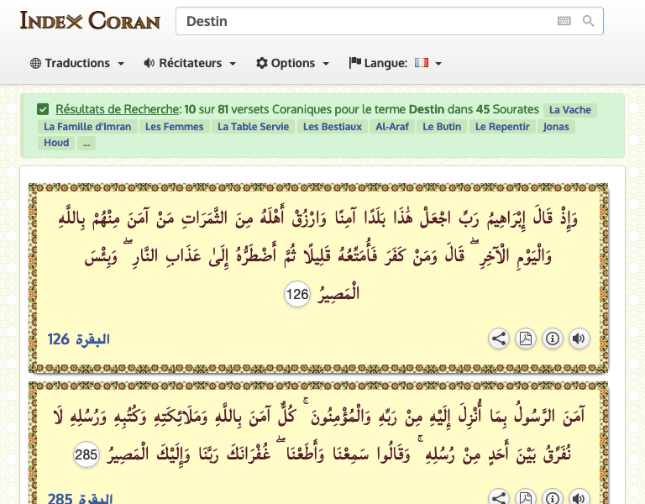This screenshot has width=645, height=504.
Task: Open the virtual keyboard icon in search box
Action: [x=564, y=21]
